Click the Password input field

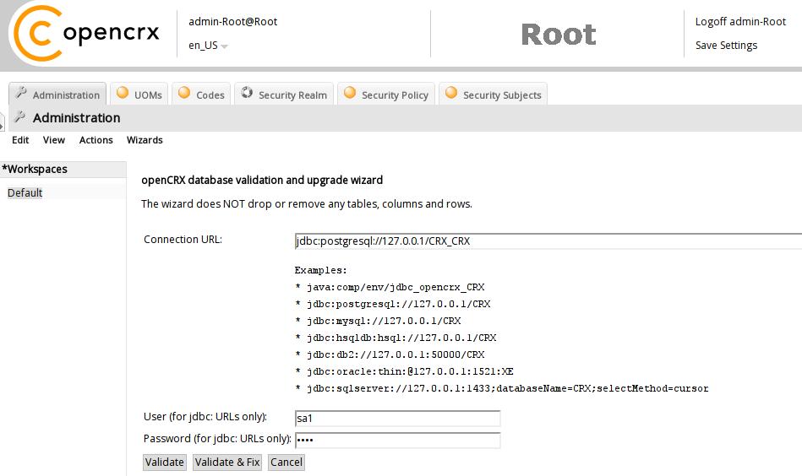(x=397, y=440)
